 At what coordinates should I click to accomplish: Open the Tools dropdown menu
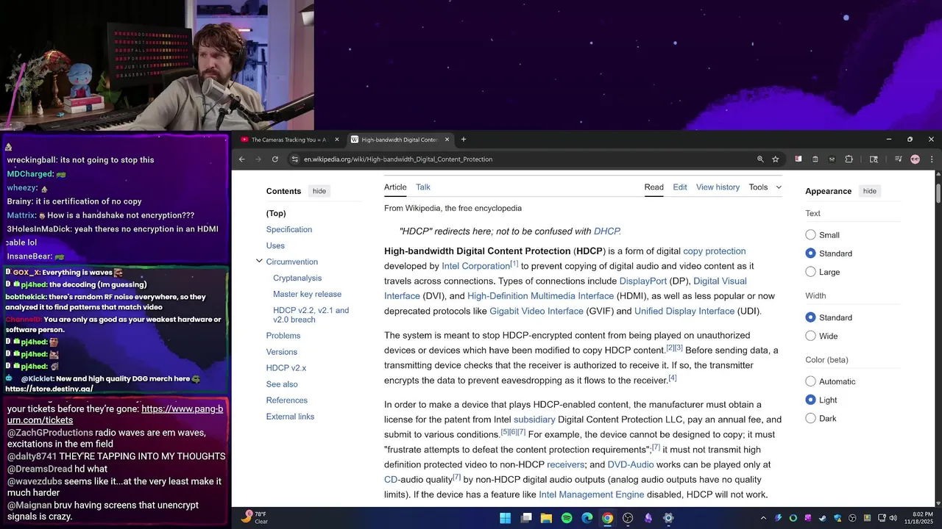tap(765, 187)
